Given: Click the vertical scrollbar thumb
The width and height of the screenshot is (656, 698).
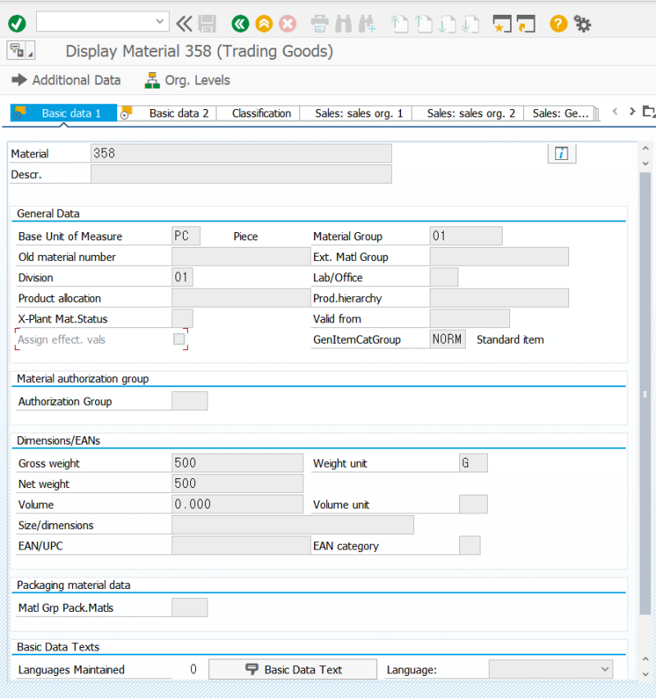Looking at the screenshot, I should click(645, 394).
